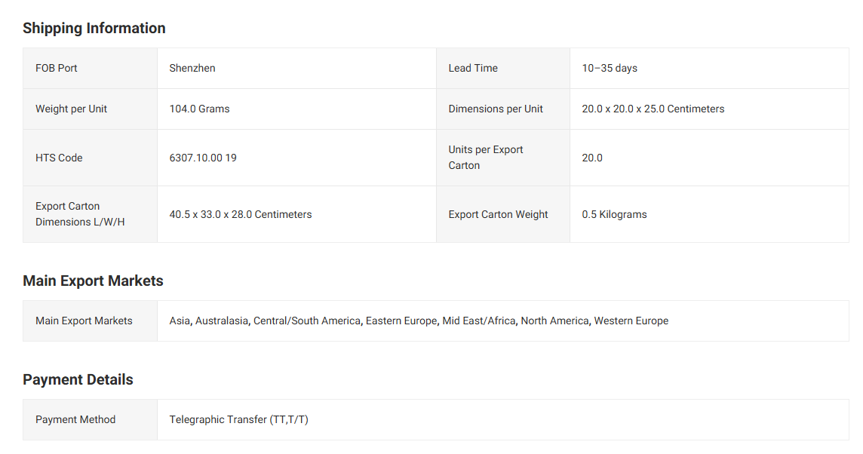The width and height of the screenshot is (863, 454).
Task: Click the 104.0 Grams value
Action: coord(199,109)
